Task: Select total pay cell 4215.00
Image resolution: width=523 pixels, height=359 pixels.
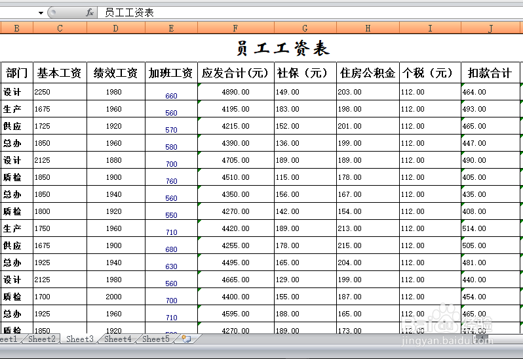Action: coord(235,126)
